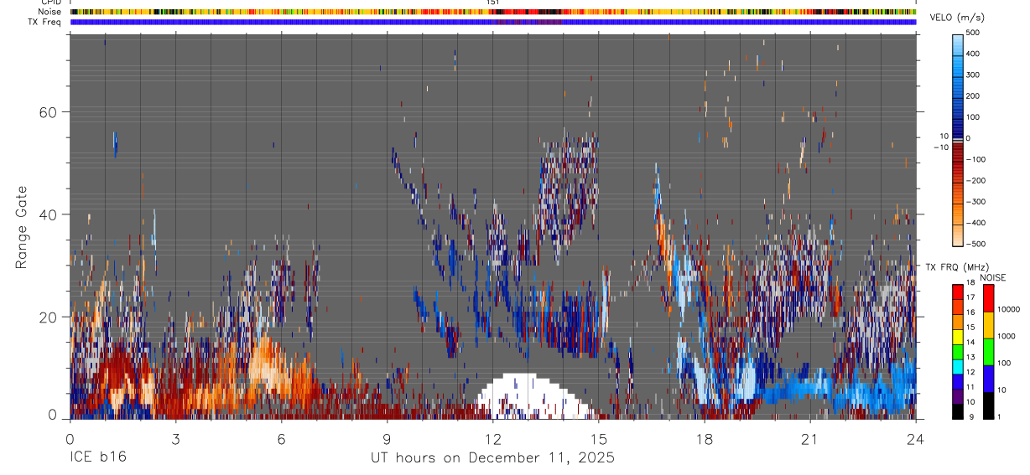Click the '1000' tick on the NOISE colorbar
The height and width of the screenshot is (475, 1030).
[1006, 336]
